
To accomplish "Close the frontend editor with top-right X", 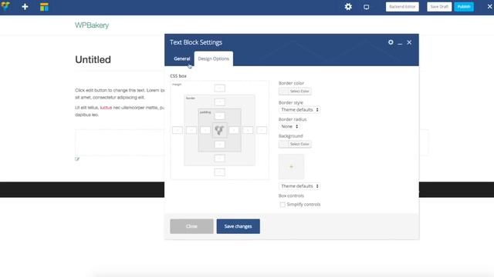I will click(489, 6).
